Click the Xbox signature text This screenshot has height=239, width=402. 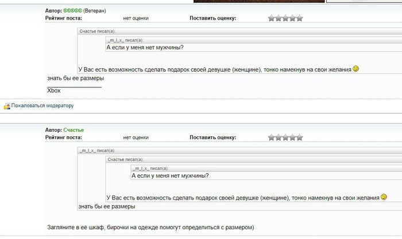coord(54,91)
